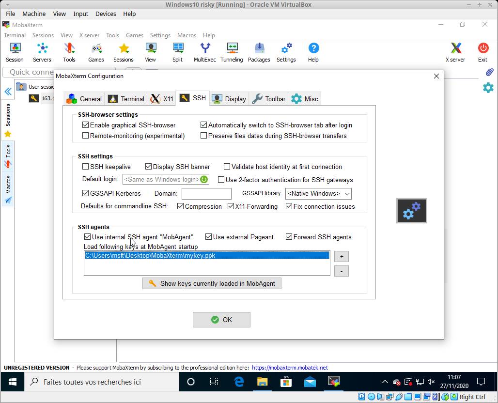The height and width of the screenshot is (403, 498).
Task: Open the Packages toolbar icon
Action: [x=259, y=52]
